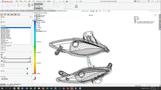Switch to the Flow Simulation ribbon tab

[52, 11]
